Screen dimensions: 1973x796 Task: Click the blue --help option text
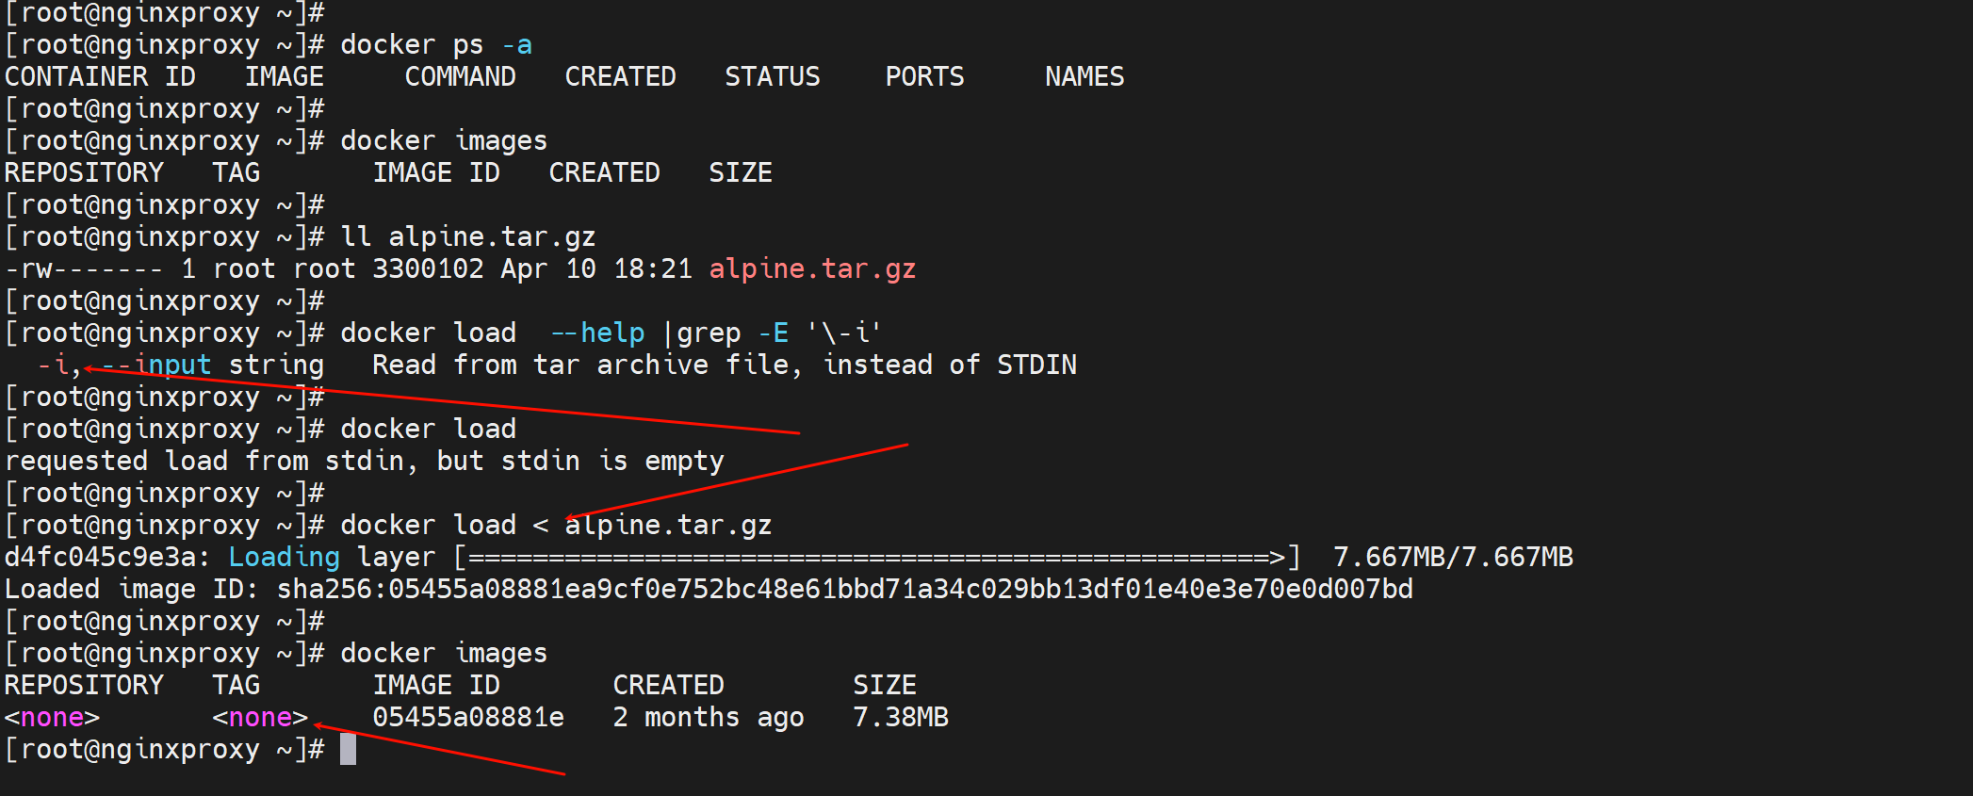click(x=597, y=333)
